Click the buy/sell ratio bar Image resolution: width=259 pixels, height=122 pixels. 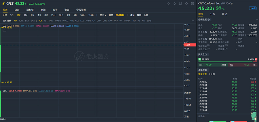pyautogui.click(x=228, y=62)
